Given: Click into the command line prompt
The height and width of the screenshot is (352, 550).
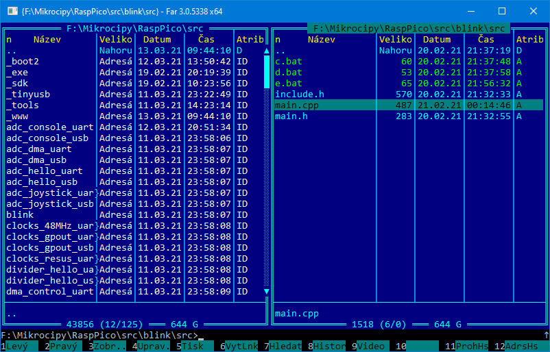Looking at the screenshot, I should [x=343, y=336].
